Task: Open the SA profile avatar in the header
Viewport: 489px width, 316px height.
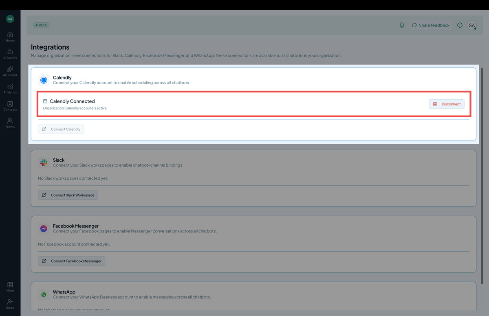Action: 472,25
